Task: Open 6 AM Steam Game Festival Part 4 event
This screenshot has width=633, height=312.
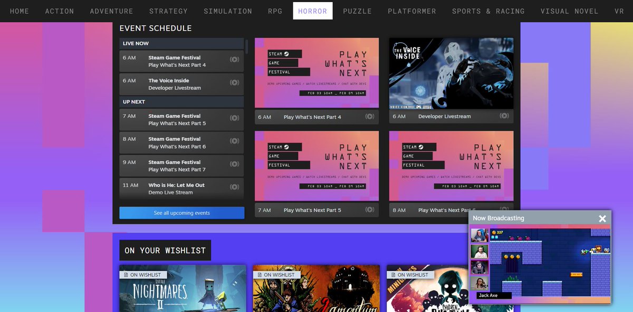Action: 181,61
